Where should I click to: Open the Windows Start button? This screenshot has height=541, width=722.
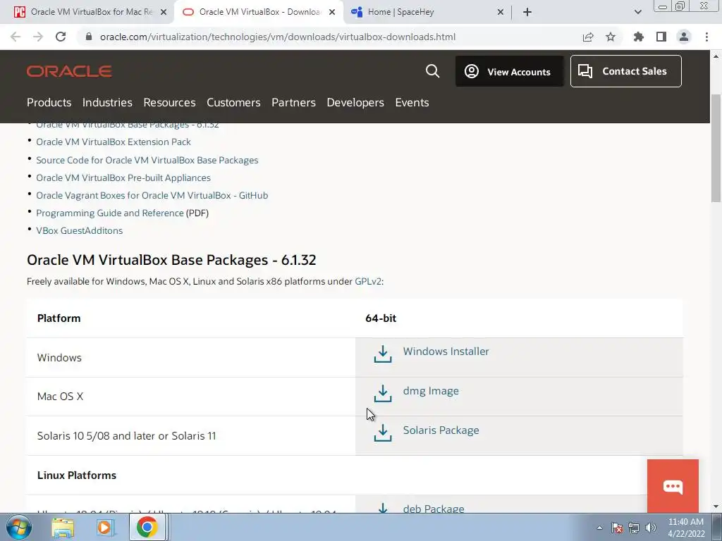coord(18,527)
